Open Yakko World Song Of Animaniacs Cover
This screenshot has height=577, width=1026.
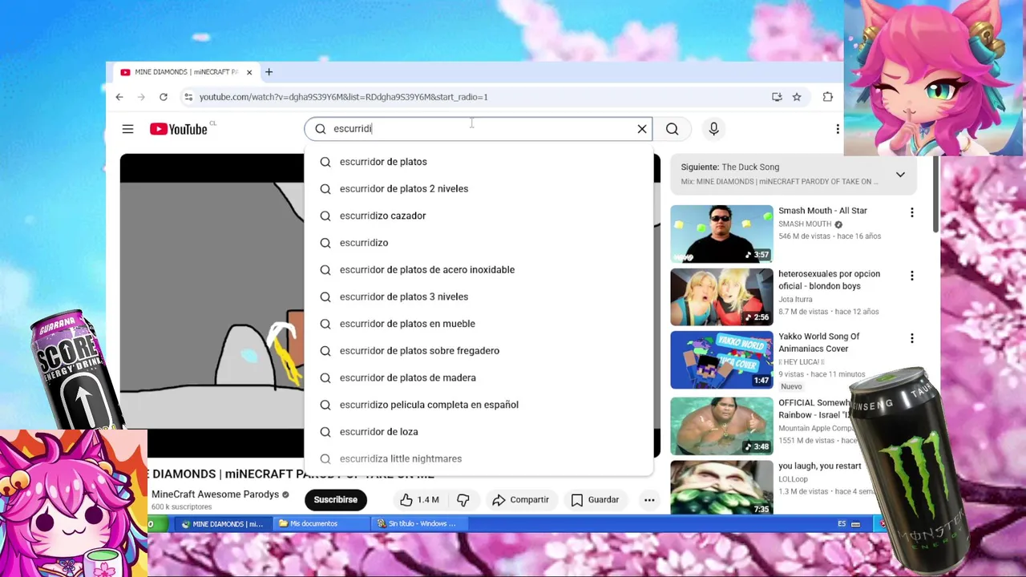818,343
